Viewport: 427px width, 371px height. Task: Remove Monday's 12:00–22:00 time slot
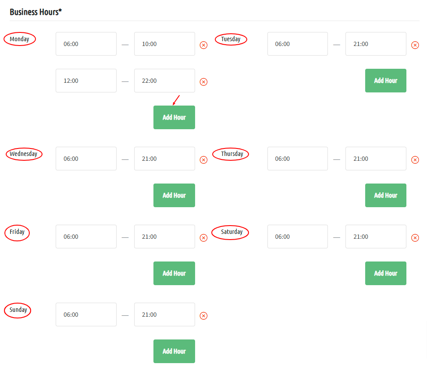point(203,82)
